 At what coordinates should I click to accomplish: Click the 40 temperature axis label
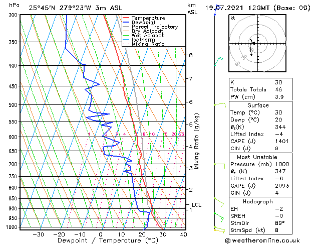pyautogui.click(x=183, y=234)
